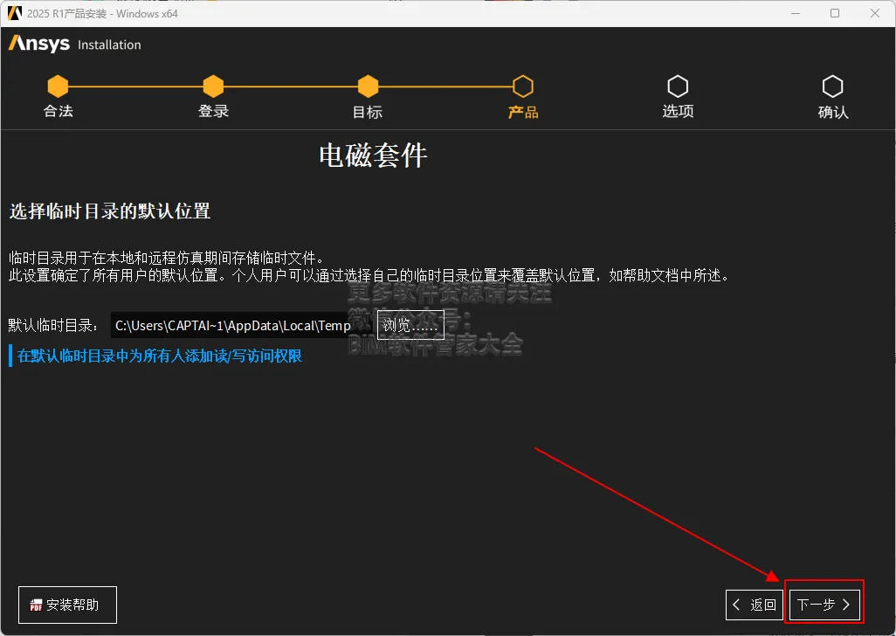Go back with the 返回 button
The height and width of the screenshot is (636, 896).
tap(755, 605)
